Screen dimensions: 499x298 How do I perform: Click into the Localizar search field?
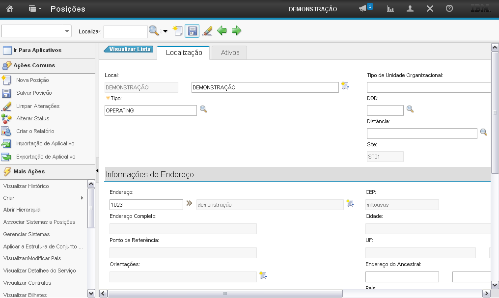[x=125, y=31]
